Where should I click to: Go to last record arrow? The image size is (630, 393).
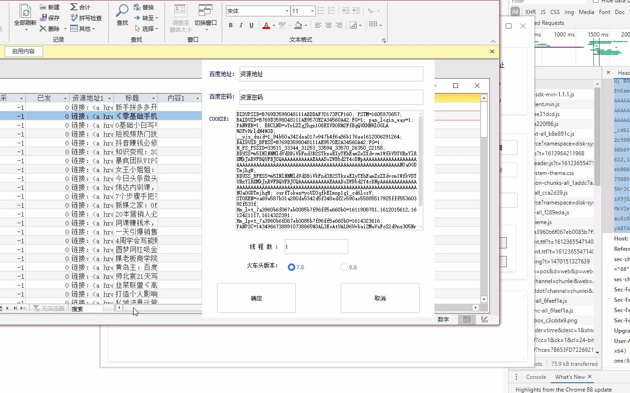pos(15,308)
